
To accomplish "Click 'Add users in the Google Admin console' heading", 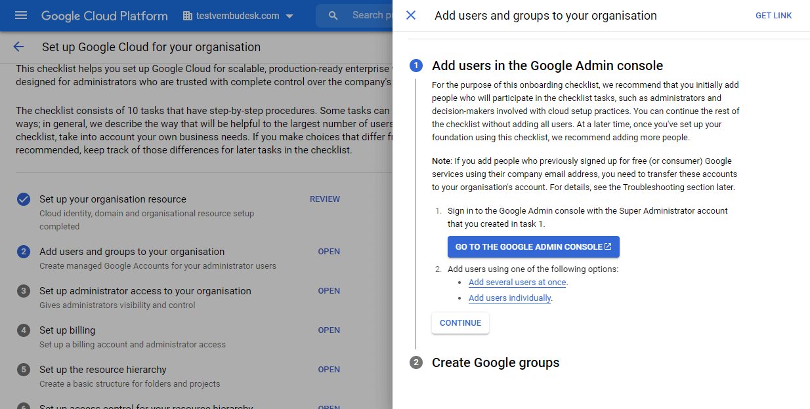I will coord(547,66).
